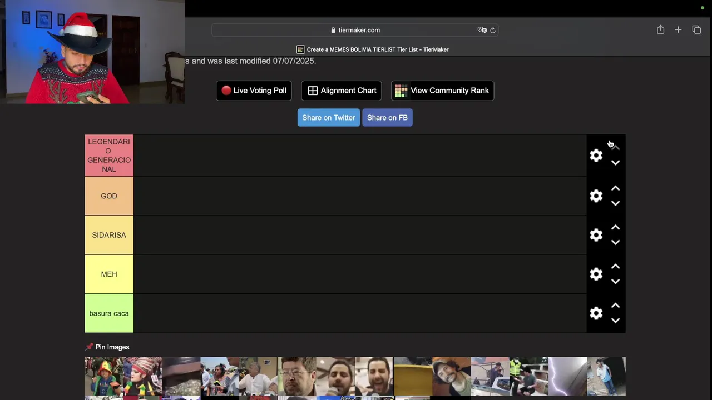Select thumbnail of bearded man speaking into microphone
The width and height of the screenshot is (712, 400).
click(335, 376)
